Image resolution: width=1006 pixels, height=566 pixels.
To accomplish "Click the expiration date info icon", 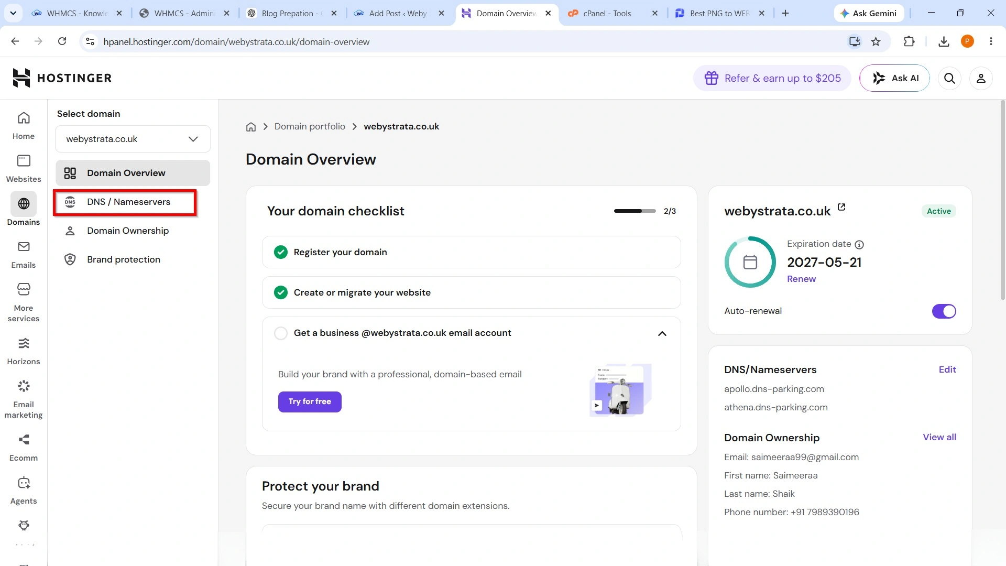I will [859, 245].
